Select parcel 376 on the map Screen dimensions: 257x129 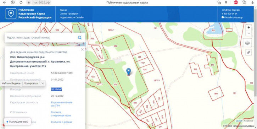(116, 85)
